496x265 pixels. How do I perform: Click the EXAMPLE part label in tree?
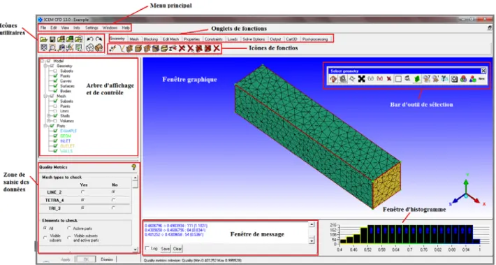coord(68,131)
